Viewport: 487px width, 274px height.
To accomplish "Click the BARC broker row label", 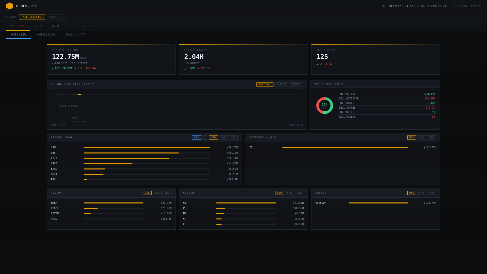I will click(x=54, y=169).
